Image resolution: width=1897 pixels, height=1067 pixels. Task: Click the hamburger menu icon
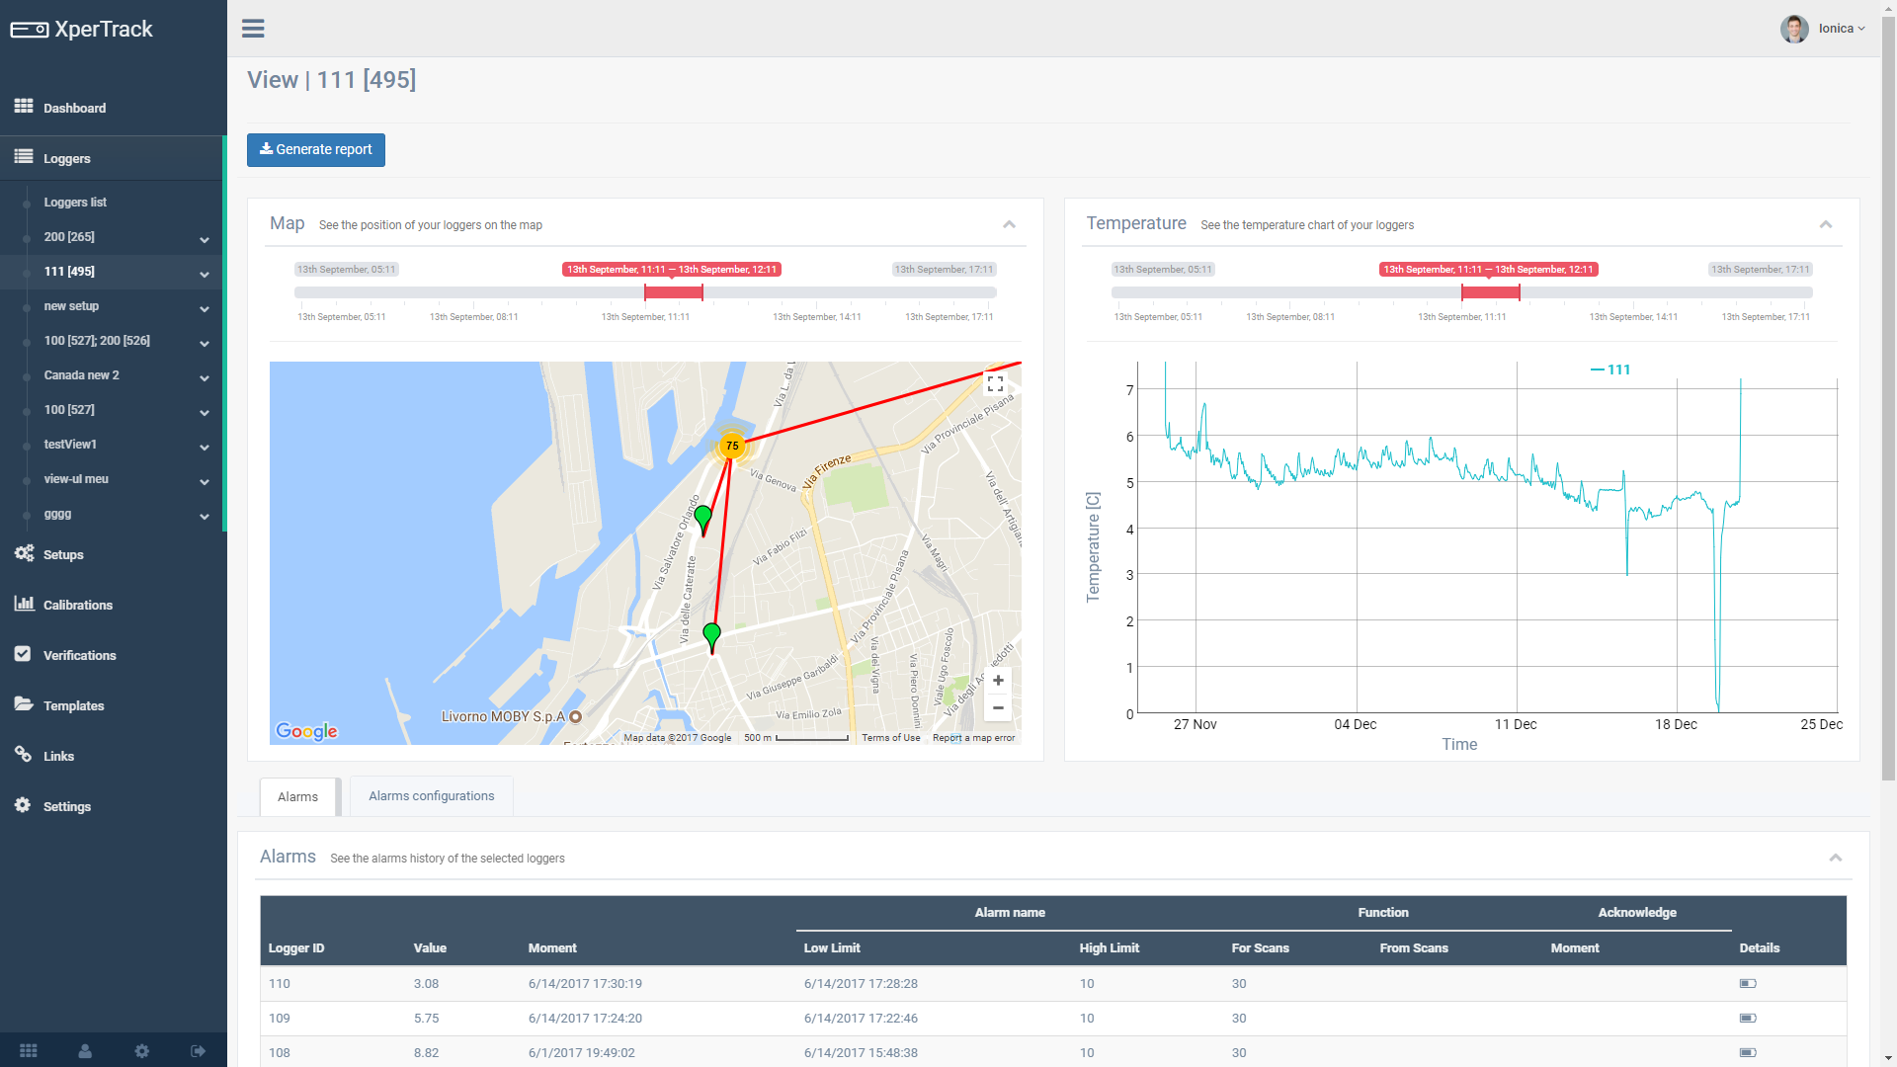[253, 29]
